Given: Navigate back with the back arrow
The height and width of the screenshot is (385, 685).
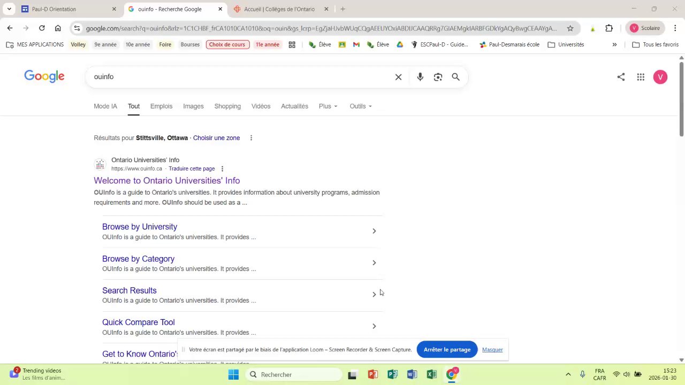Looking at the screenshot, I should [x=10, y=28].
